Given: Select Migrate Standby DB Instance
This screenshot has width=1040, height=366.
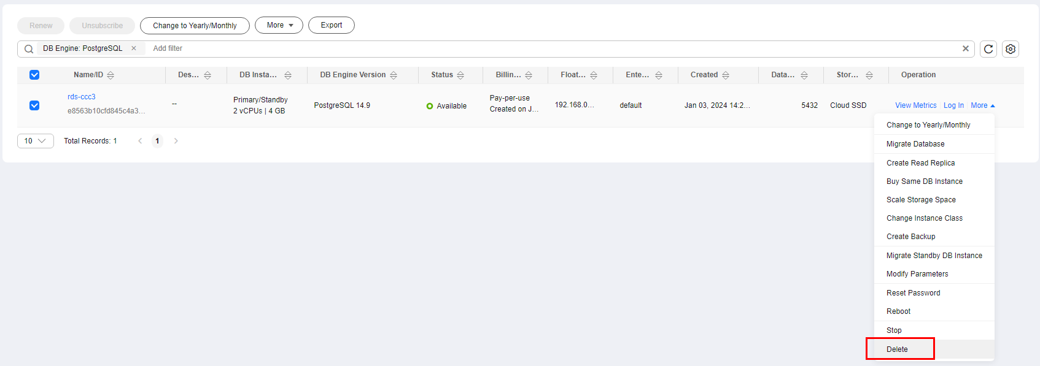Looking at the screenshot, I should pyautogui.click(x=934, y=256).
